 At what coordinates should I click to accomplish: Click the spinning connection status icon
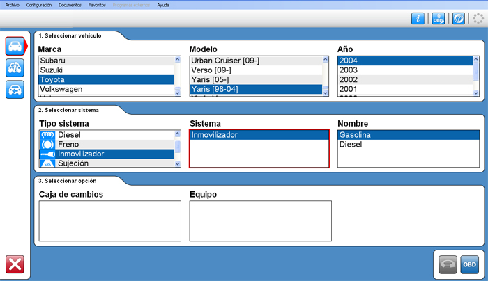pos(478,19)
